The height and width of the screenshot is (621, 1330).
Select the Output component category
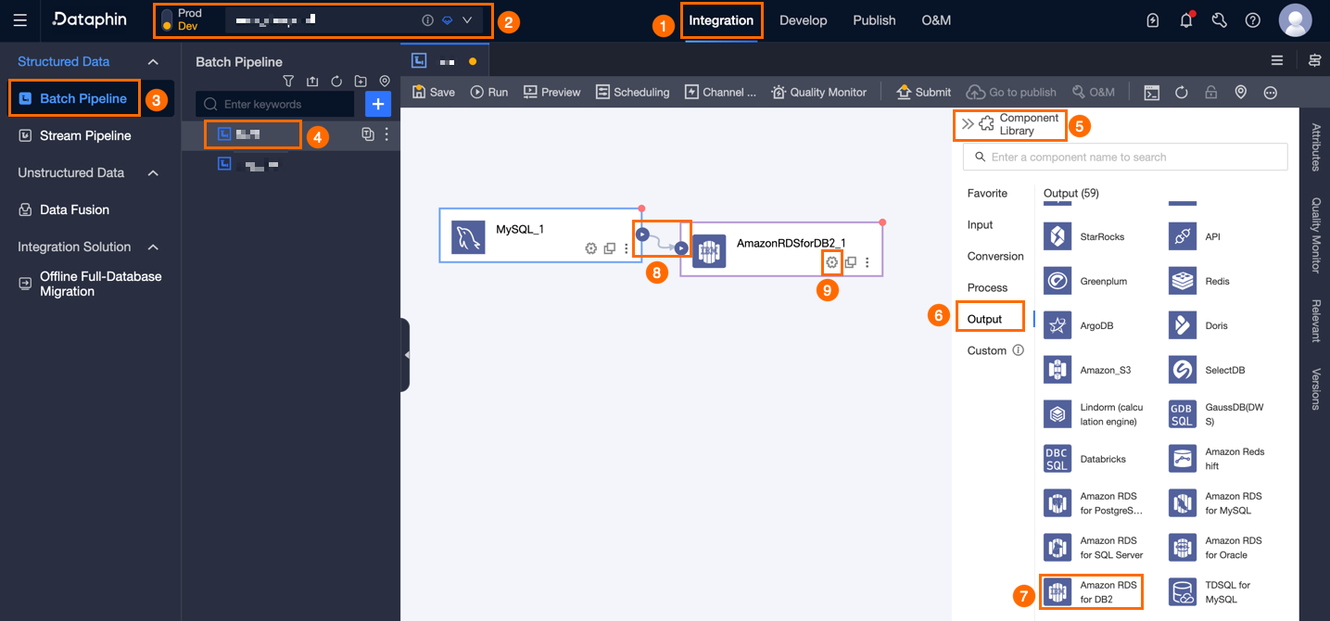click(985, 319)
